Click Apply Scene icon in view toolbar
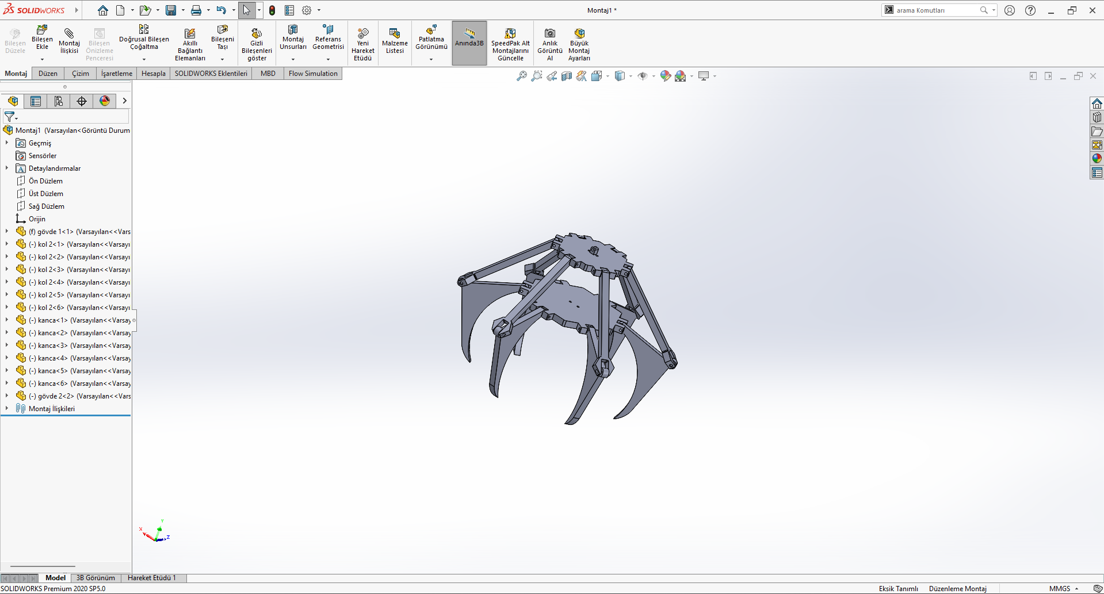The width and height of the screenshot is (1104, 594). point(681,76)
